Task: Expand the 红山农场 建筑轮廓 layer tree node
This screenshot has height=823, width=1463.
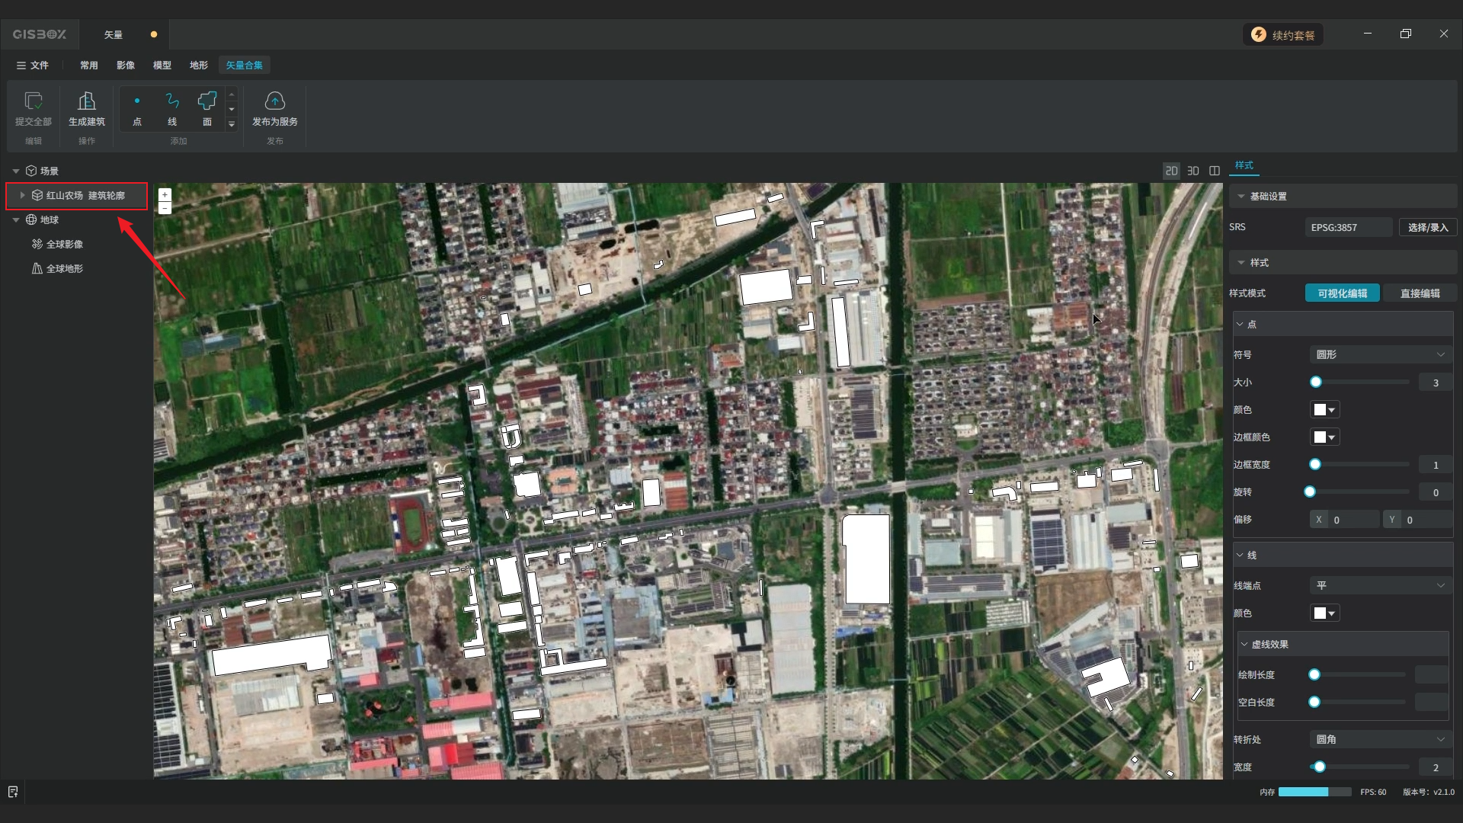Action: point(23,195)
